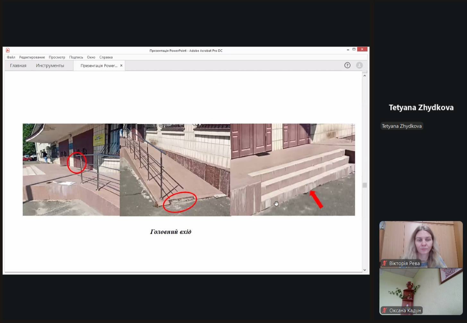This screenshot has width=467, height=323.
Task: Open the Файл menu
Action: (x=11, y=57)
